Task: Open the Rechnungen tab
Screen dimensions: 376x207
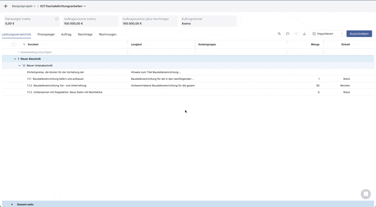Action: pos(108,34)
